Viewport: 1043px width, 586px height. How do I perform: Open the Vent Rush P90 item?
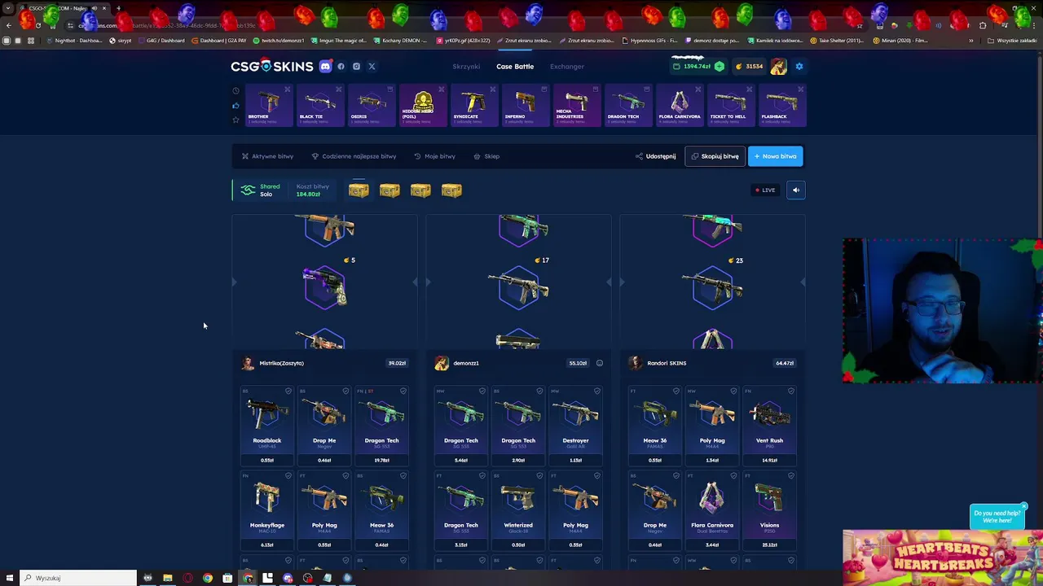769,426
